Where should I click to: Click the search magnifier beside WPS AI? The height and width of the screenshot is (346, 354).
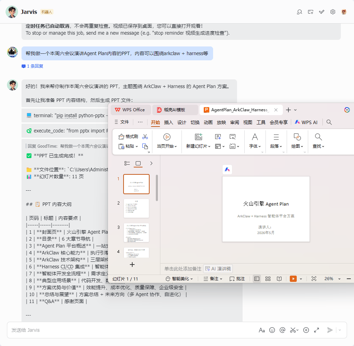[x=329, y=122]
